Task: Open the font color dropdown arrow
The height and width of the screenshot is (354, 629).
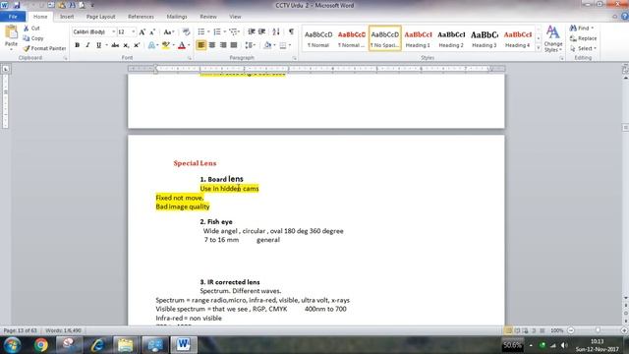Action: point(189,45)
